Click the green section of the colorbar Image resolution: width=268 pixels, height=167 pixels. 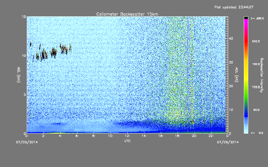coord(246,96)
